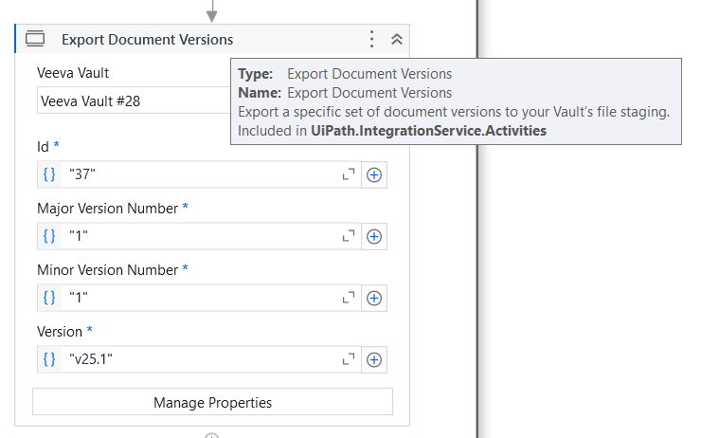Click the Export Document Versions activity title
The height and width of the screenshot is (438, 719).
pos(147,40)
